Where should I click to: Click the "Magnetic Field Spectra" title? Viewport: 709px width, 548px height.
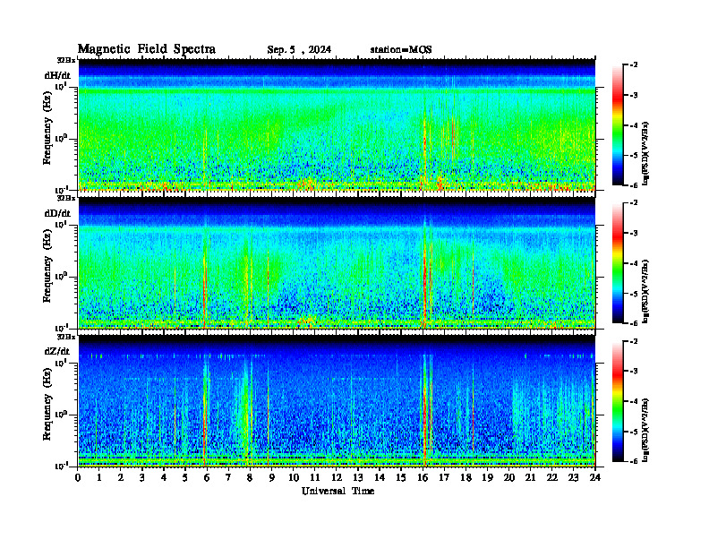(147, 49)
